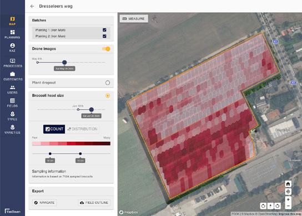Image resolution: width=302 pixels, height=216 pixels.
Task: Select the Plant dropout radio button
Action: coord(108,83)
